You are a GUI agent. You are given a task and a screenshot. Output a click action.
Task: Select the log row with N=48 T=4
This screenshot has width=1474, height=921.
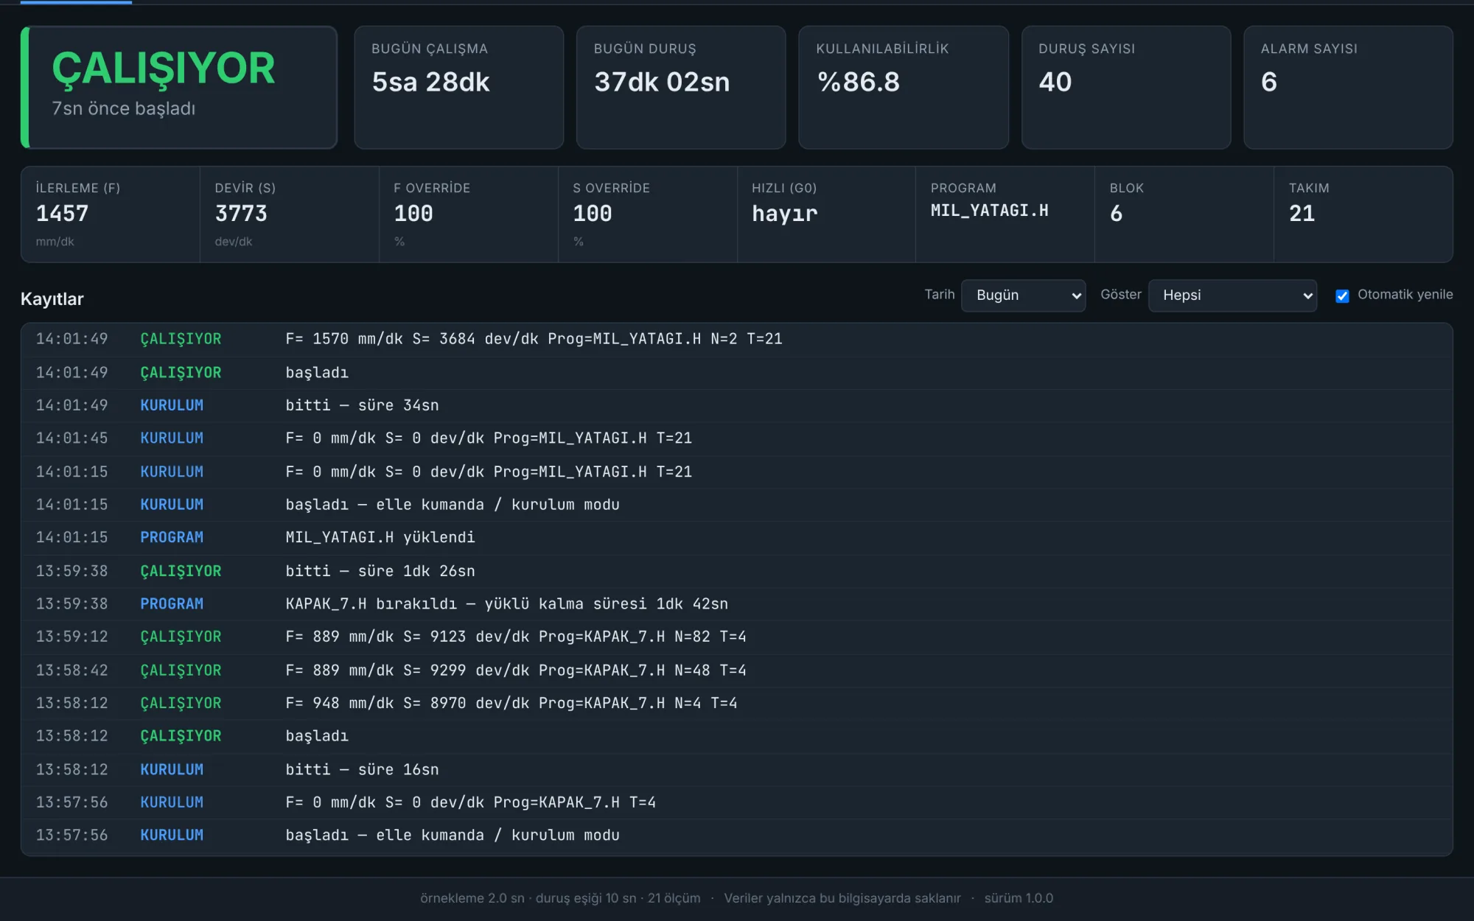coord(737,670)
